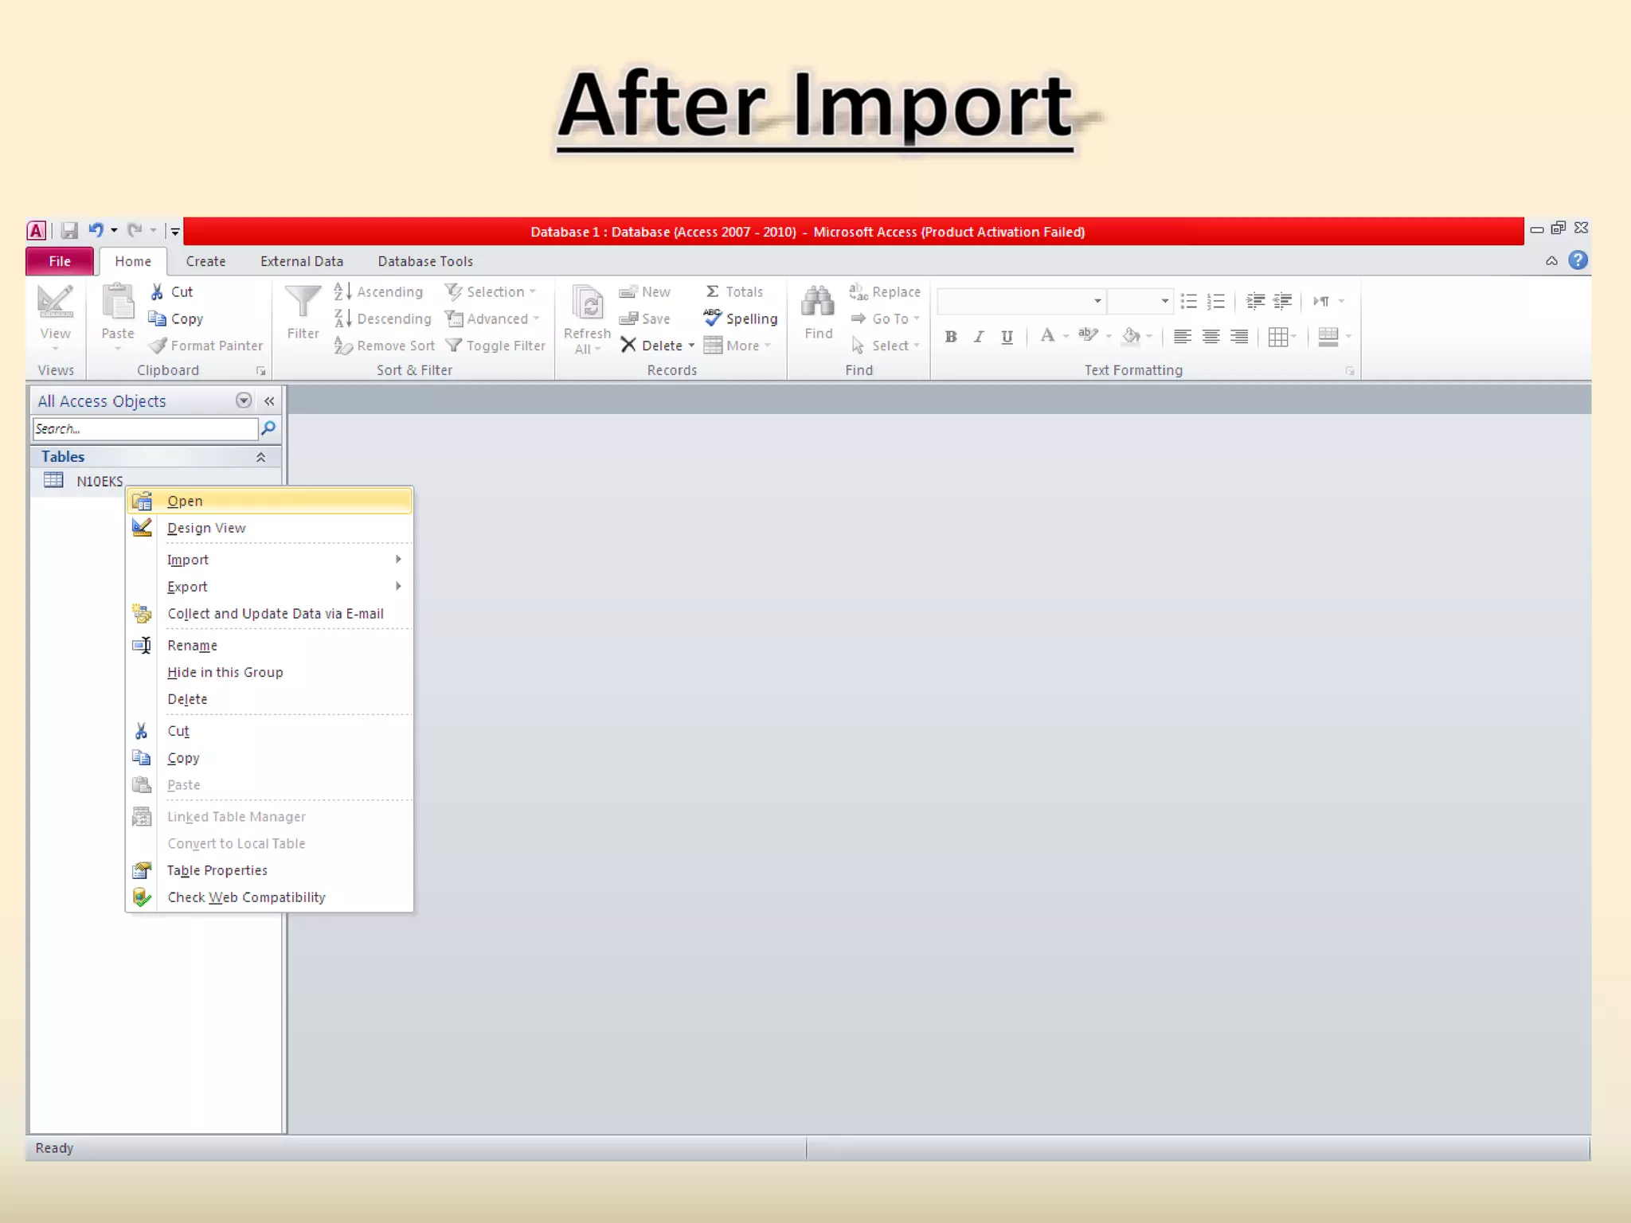Click the search magnifier in navigation pane
Viewport: 1631px width, 1223px height.
pos(269,428)
